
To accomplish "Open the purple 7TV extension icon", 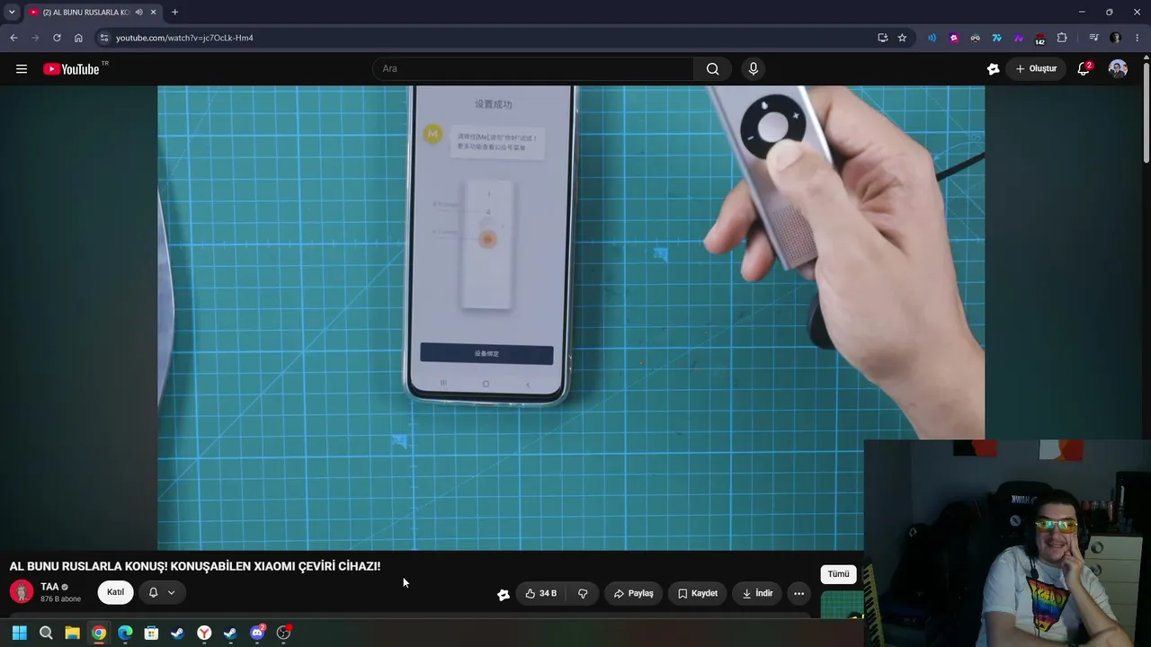I will [1018, 38].
